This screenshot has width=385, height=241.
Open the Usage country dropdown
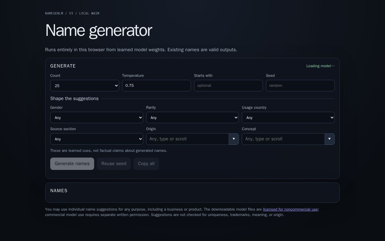click(x=288, y=117)
